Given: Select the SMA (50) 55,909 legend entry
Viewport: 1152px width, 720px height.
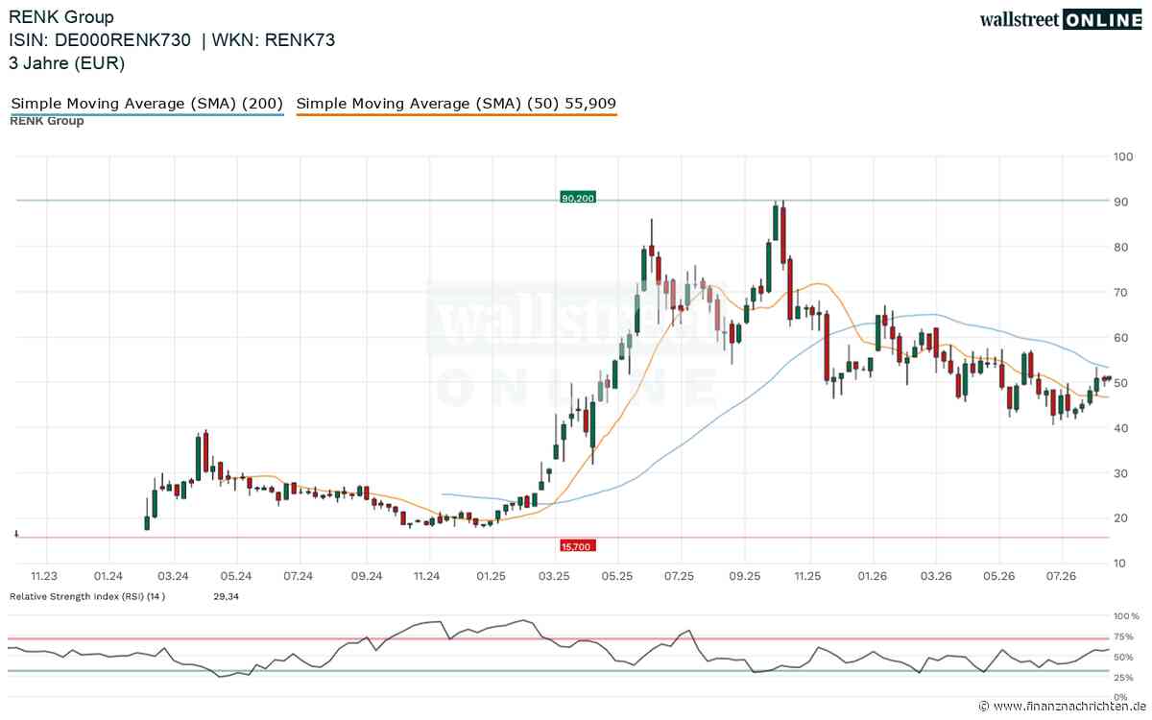Looking at the screenshot, I should pos(457,104).
